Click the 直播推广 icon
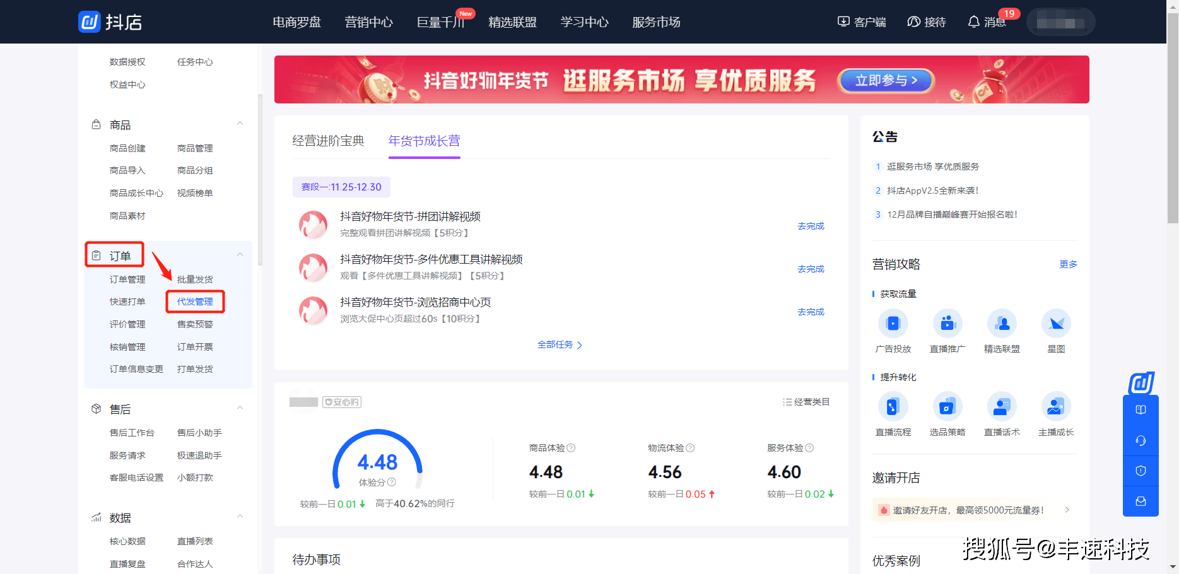Image resolution: width=1179 pixels, height=574 pixels. (947, 324)
